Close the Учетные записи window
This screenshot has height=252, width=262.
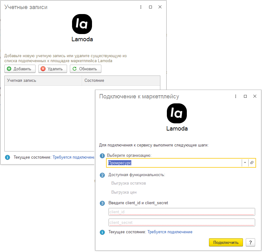click(160, 7)
